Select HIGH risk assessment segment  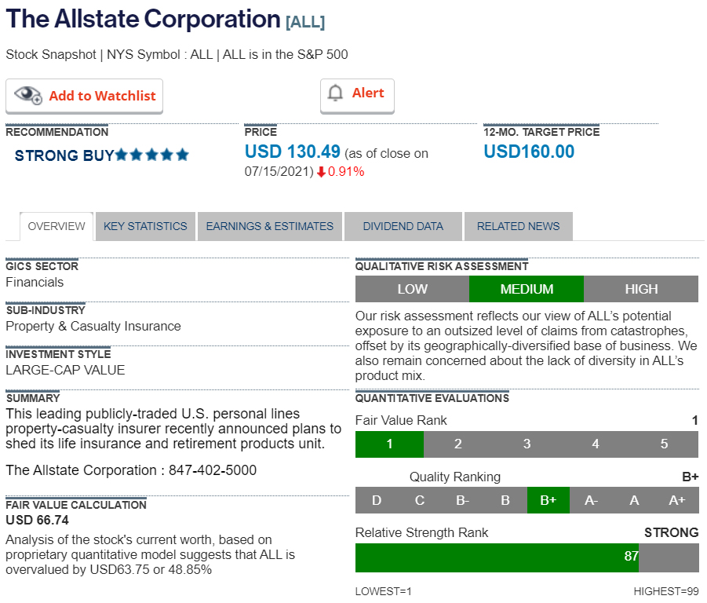[641, 289]
